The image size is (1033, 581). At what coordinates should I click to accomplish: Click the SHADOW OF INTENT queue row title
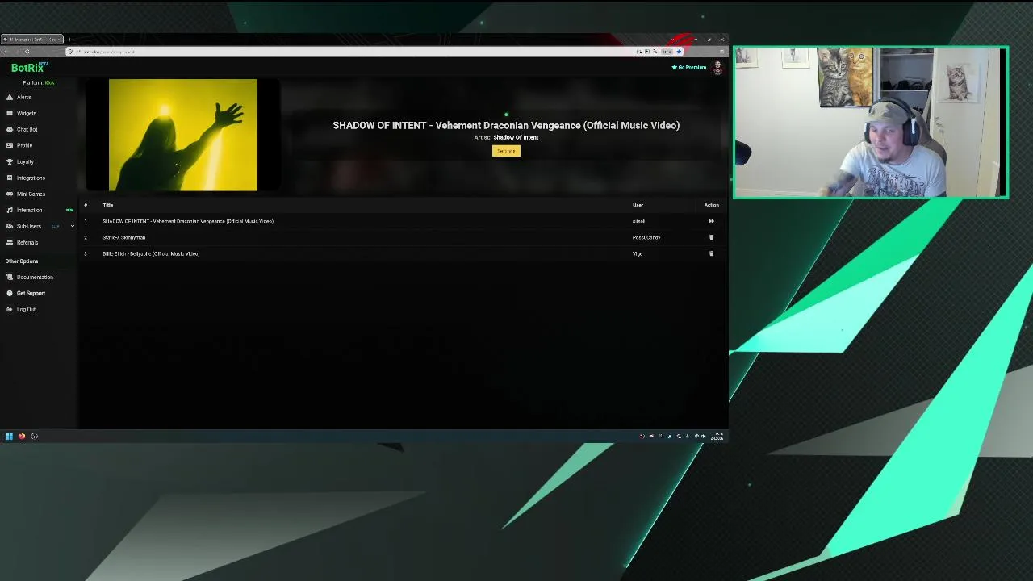click(188, 221)
